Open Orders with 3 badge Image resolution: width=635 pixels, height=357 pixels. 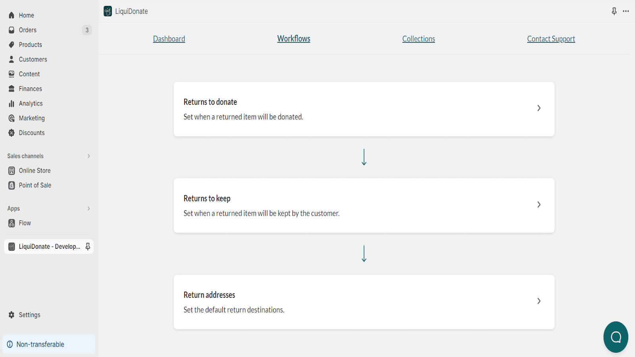(x=28, y=30)
